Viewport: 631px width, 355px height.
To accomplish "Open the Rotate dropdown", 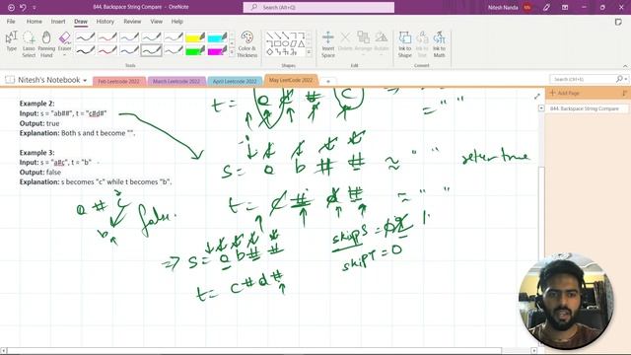I will (x=382, y=42).
